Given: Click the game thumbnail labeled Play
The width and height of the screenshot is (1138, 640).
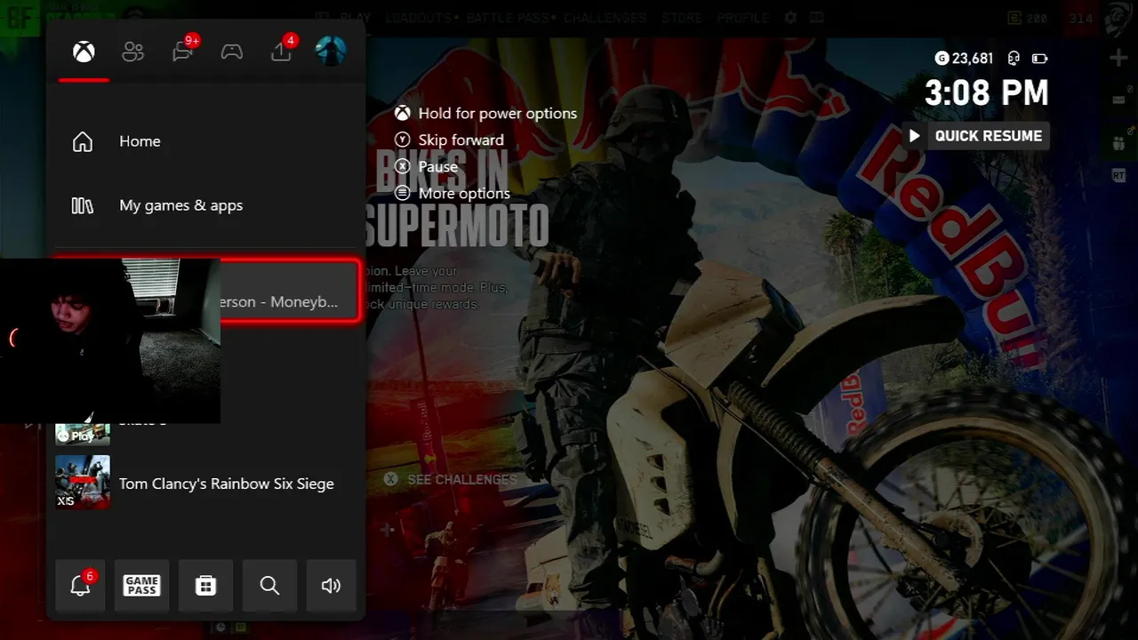Looking at the screenshot, I should tap(83, 434).
